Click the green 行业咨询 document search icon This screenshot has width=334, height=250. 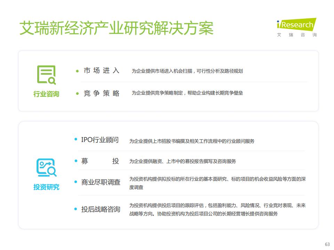pyautogui.click(x=46, y=75)
